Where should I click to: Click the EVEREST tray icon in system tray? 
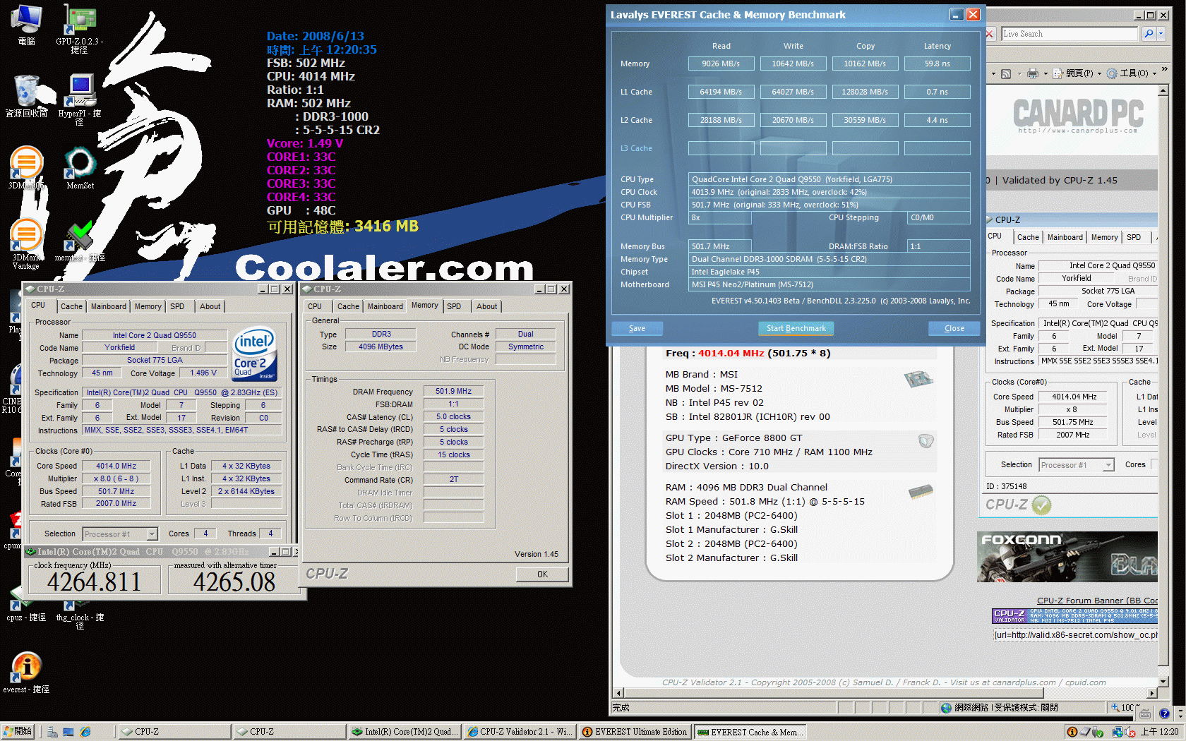[1072, 732]
